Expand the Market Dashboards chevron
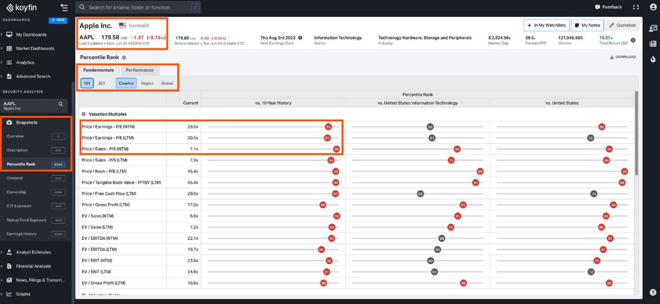 pyautogui.click(x=2, y=48)
